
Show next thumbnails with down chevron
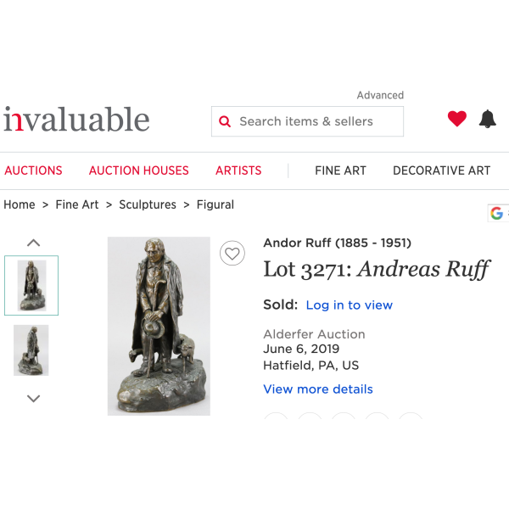tap(33, 399)
